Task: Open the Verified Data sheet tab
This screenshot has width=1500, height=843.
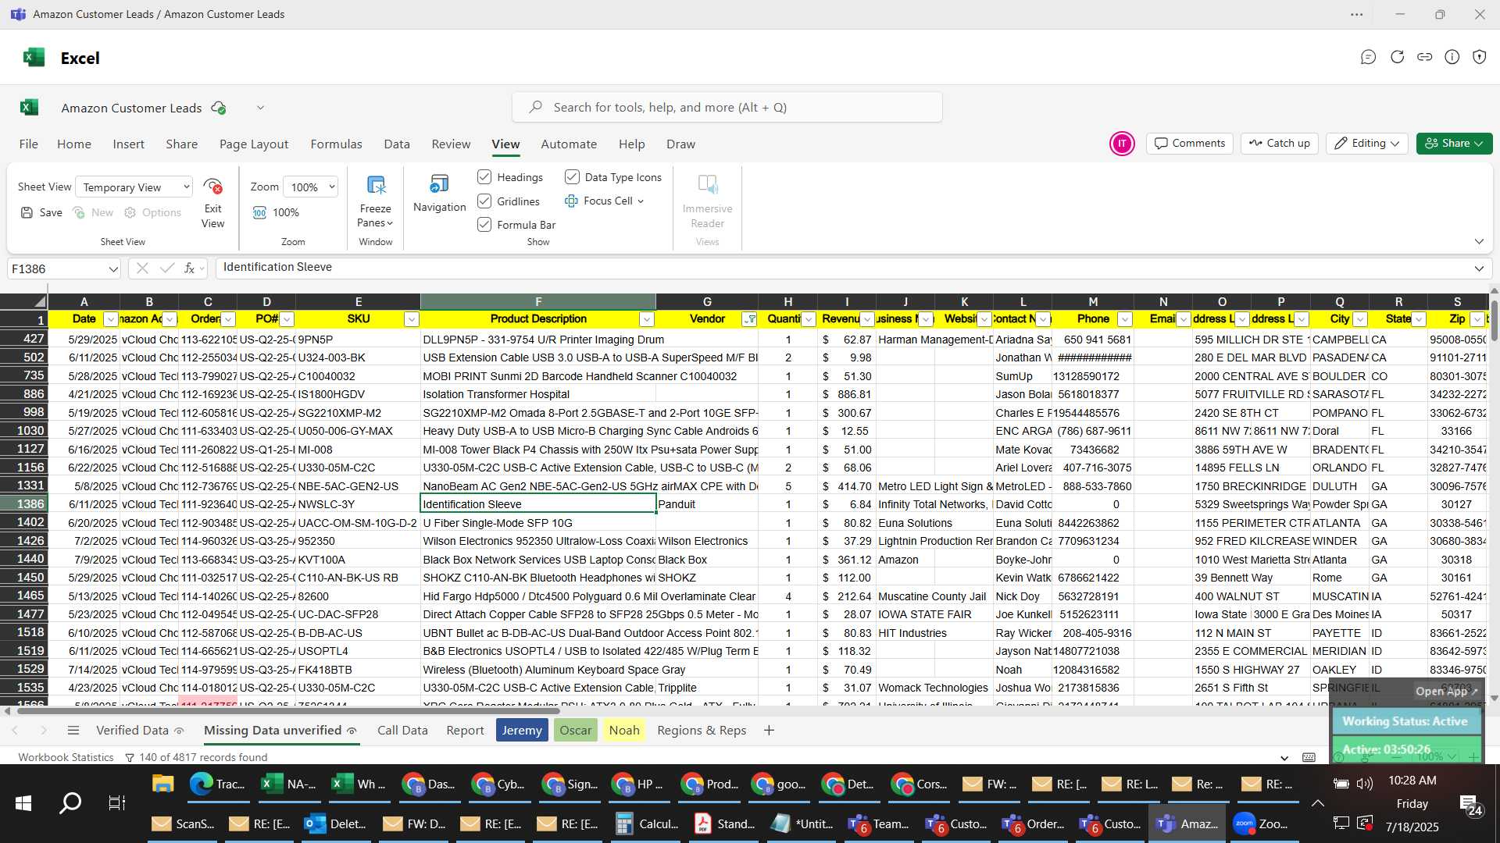Action: [x=132, y=730]
